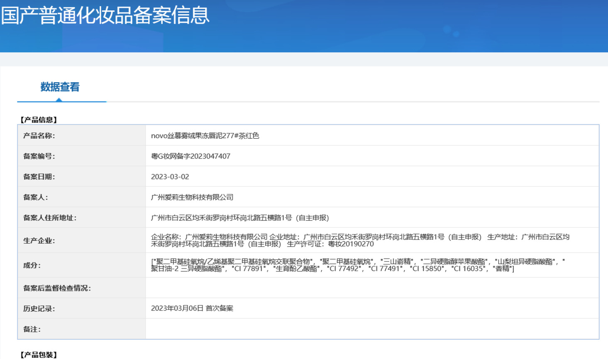608x359 pixels.
Task: Select the page title 国产普通化妆品备案信息
Action: (x=105, y=15)
